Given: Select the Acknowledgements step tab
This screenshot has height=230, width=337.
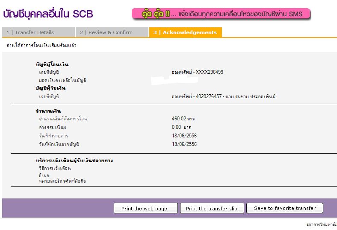Looking at the screenshot, I should point(185,32).
